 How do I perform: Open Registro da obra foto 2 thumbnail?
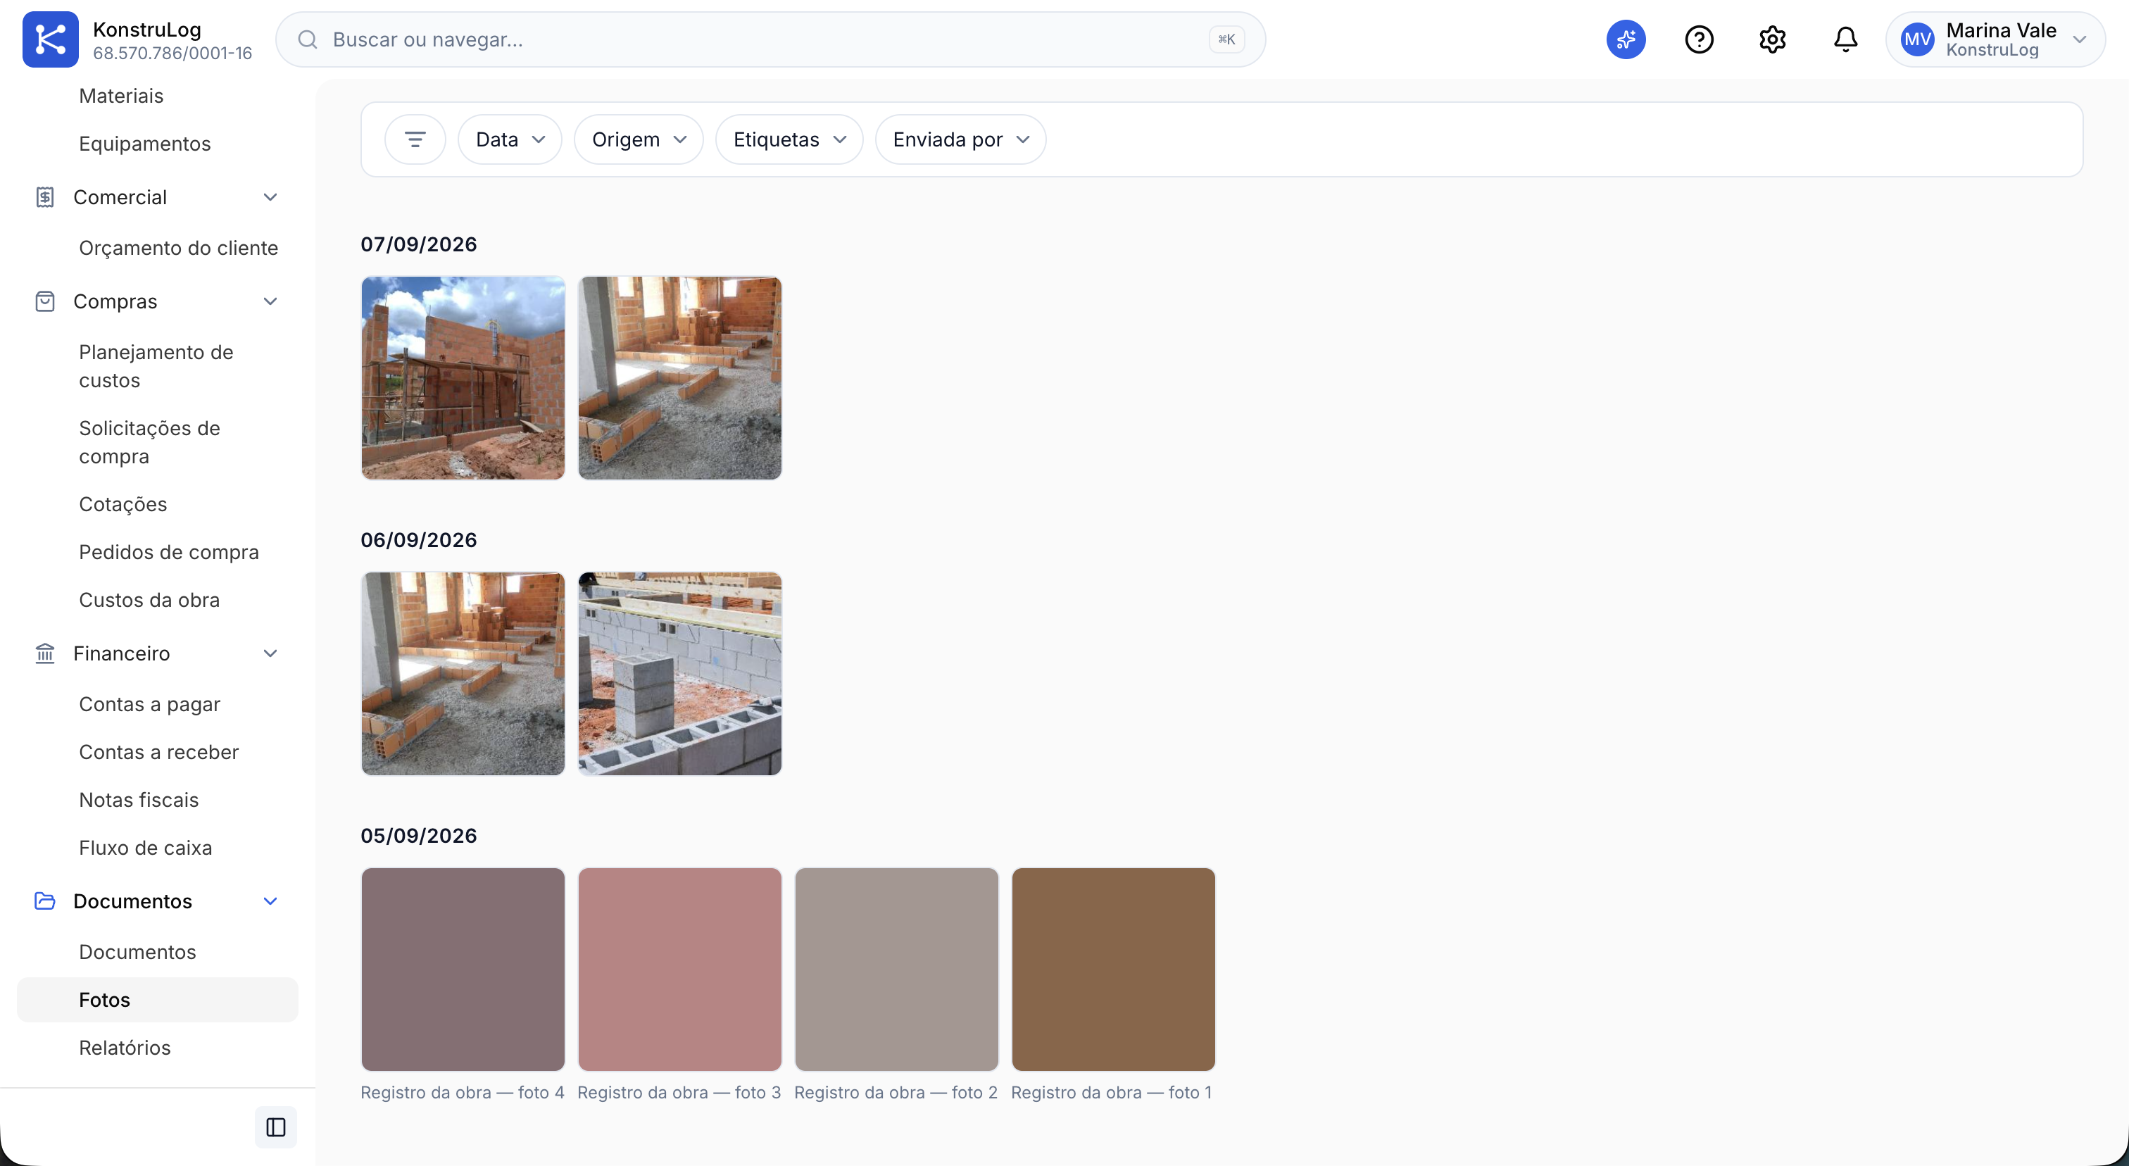[x=897, y=970]
